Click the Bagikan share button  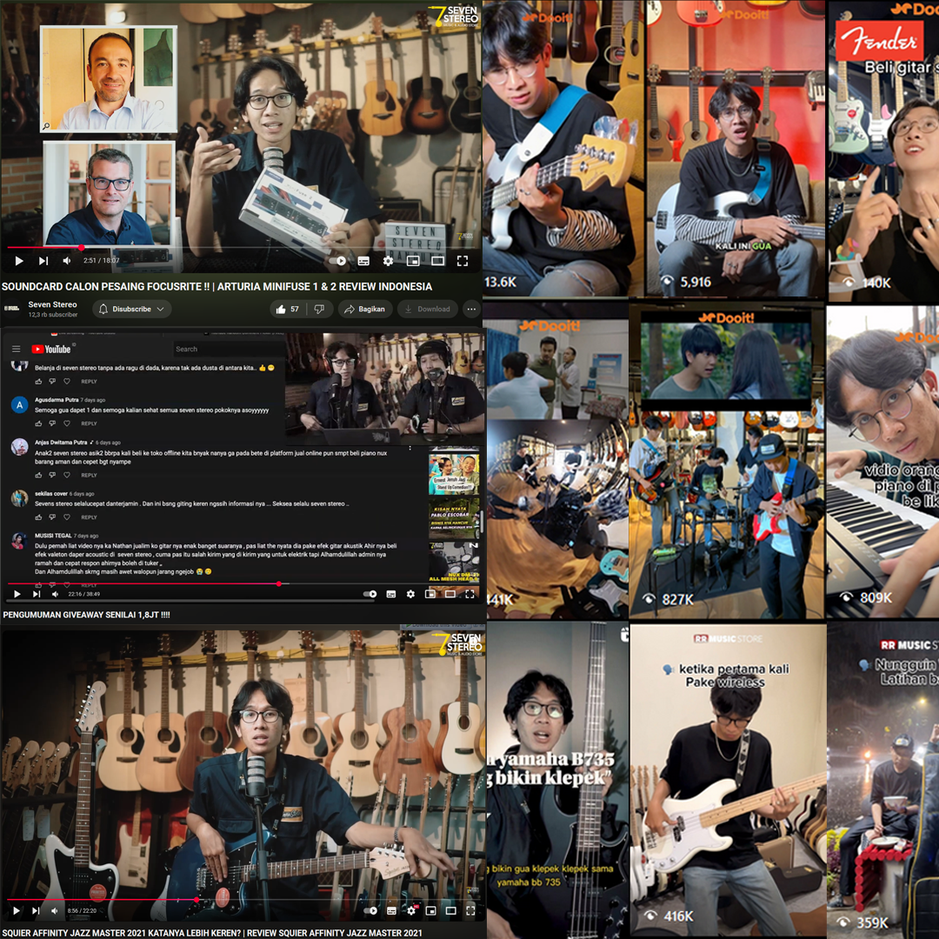coord(365,309)
